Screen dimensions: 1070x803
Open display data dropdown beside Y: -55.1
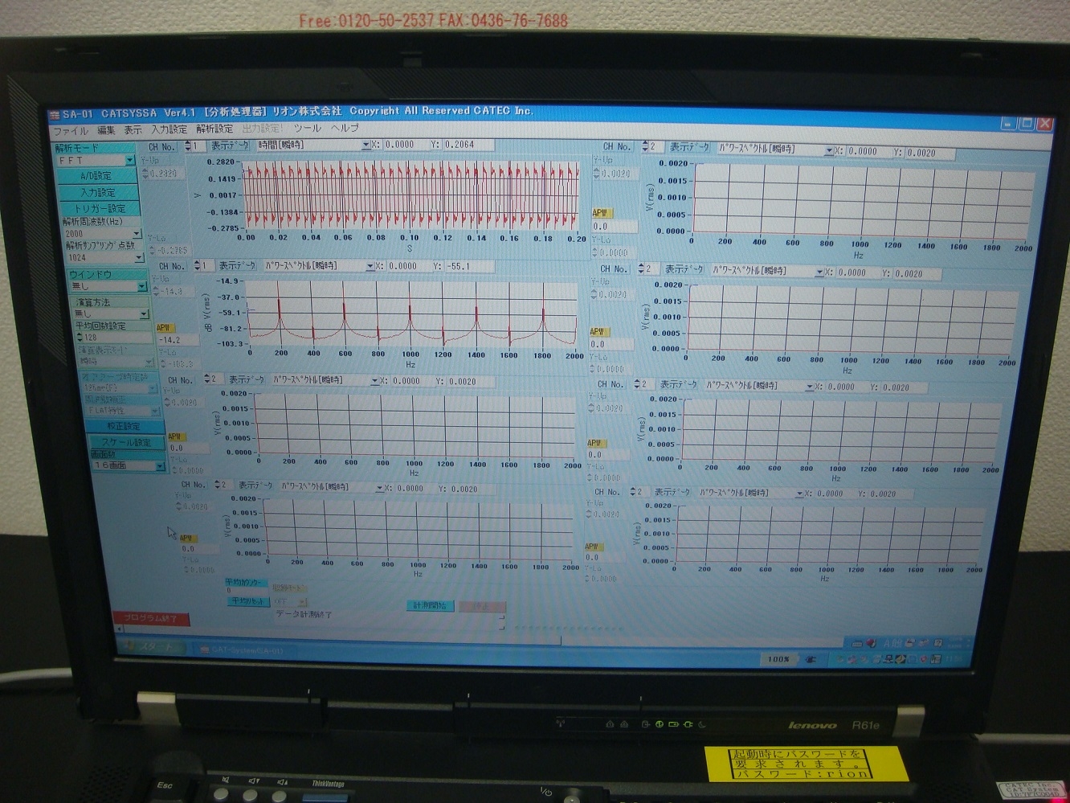click(370, 266)
